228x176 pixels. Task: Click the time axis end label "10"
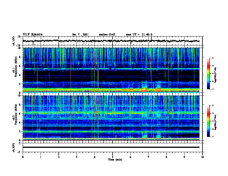pyautogui.click(x=202, y=157)
